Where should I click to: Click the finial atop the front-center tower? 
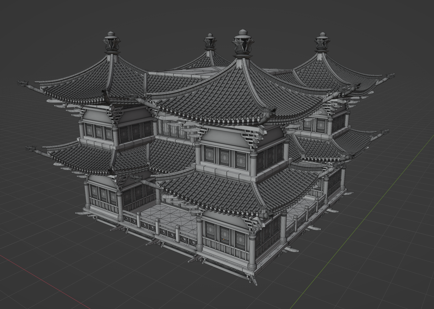[x=243, y=45]
